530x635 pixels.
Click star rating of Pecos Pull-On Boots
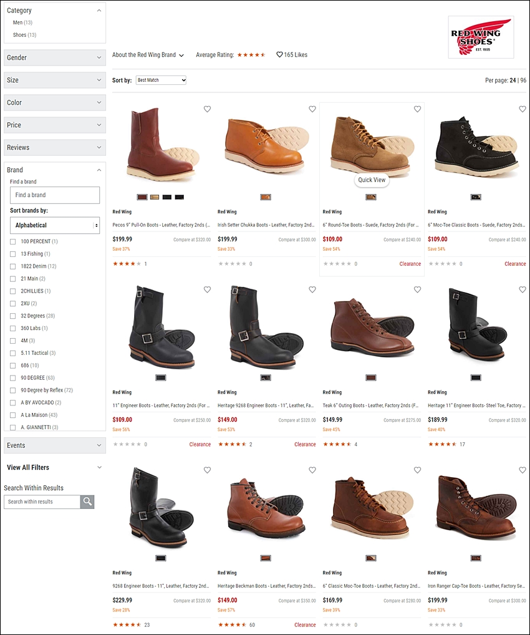[127, 264]
